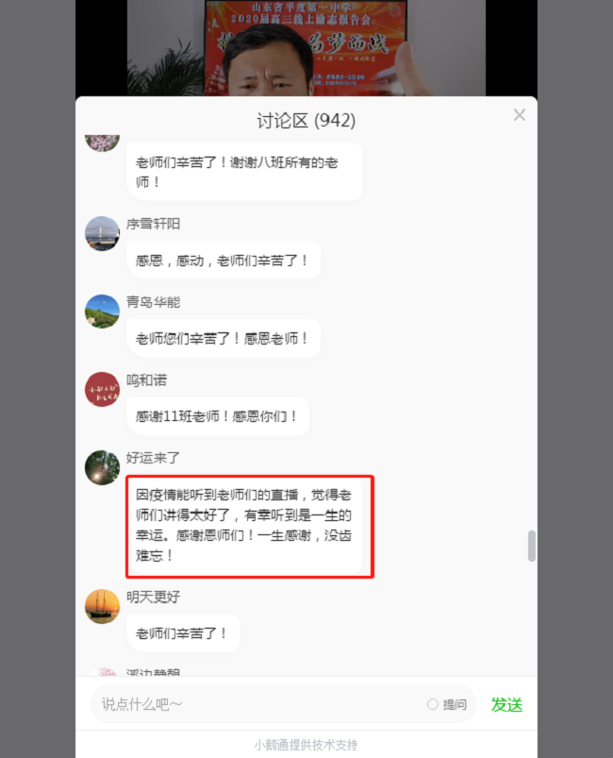613x758 pixels.
Task: Close the discussion panel with X
Action: coord(520,115)
